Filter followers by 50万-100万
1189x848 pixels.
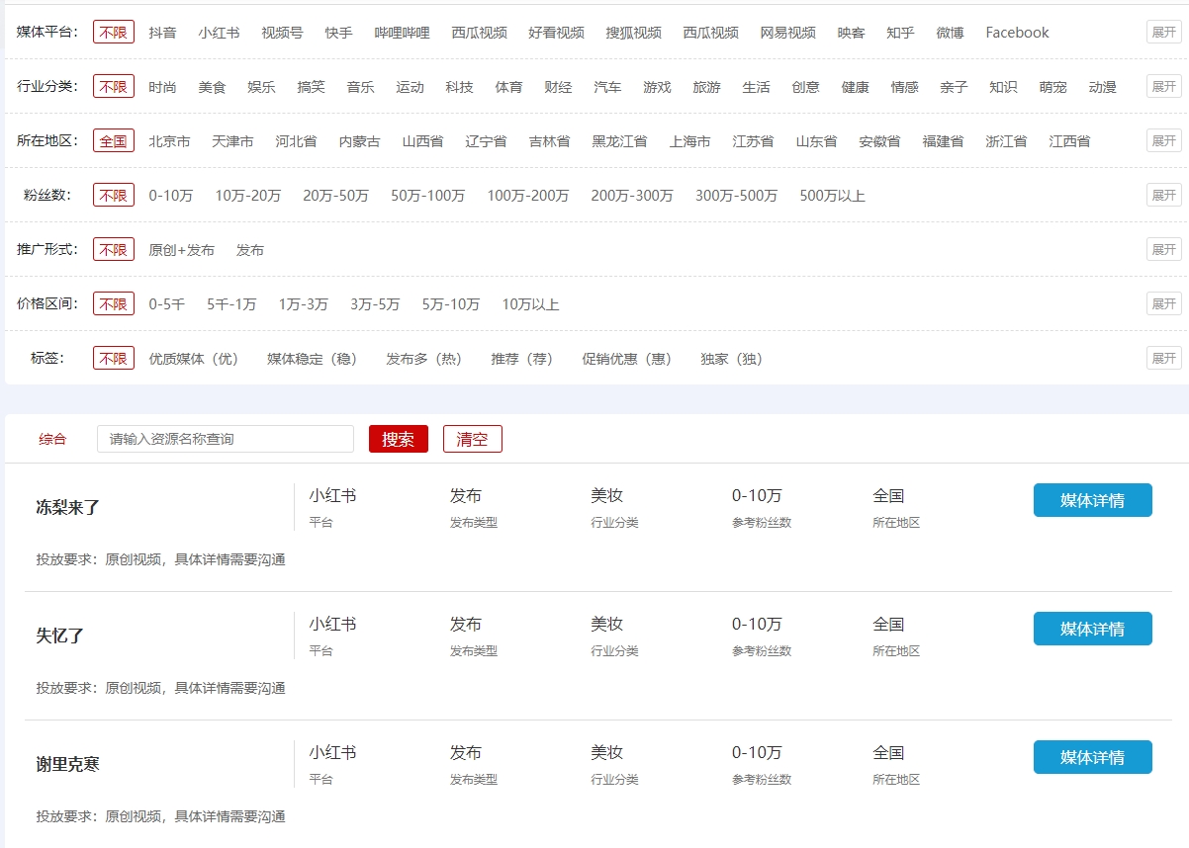(427, 196)
